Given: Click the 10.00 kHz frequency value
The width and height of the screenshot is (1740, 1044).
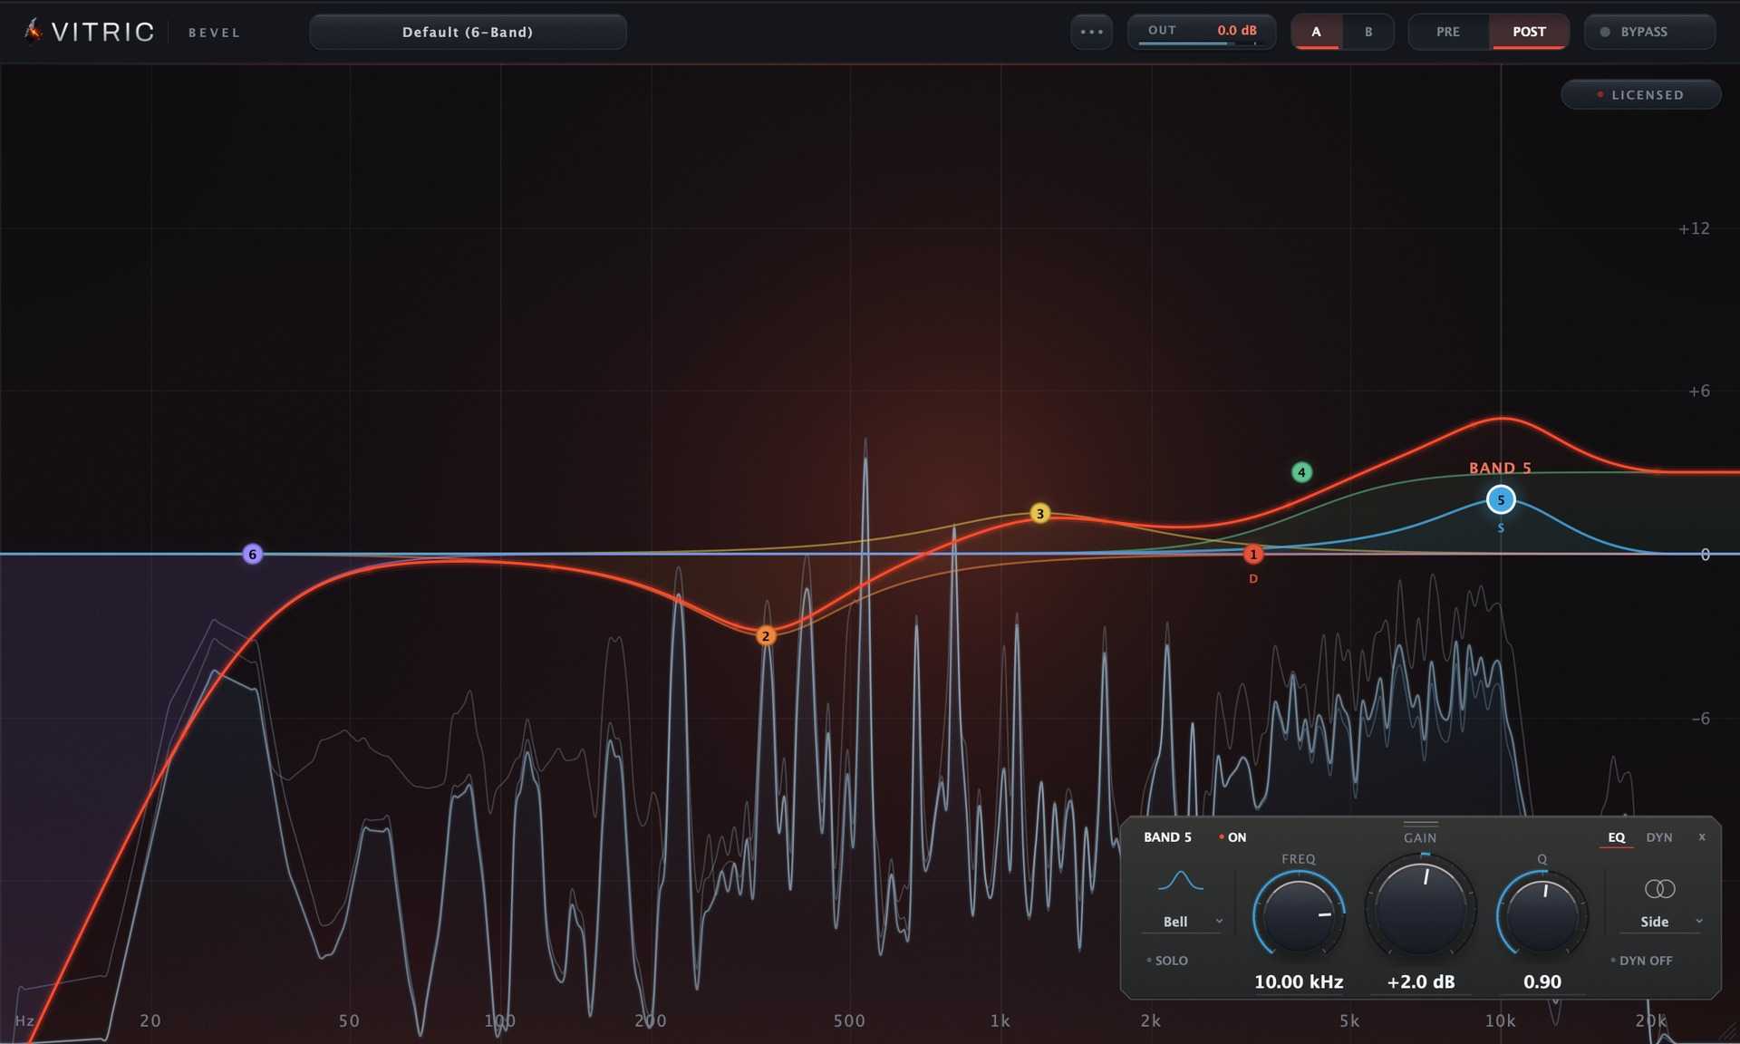Looking at the screenshot, I should [1299, 981].
